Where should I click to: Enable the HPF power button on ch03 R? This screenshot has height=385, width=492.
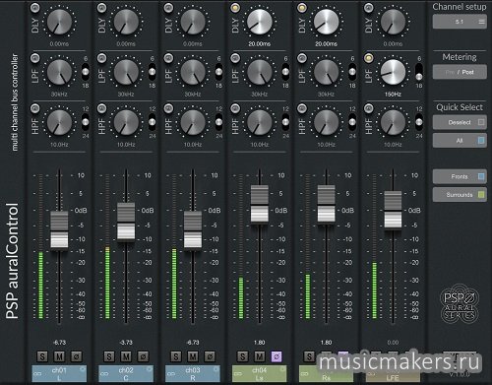pyautogui.click(x=168, y=108)
